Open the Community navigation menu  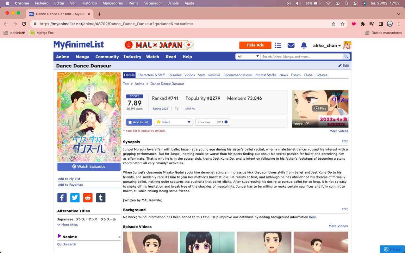107,57
